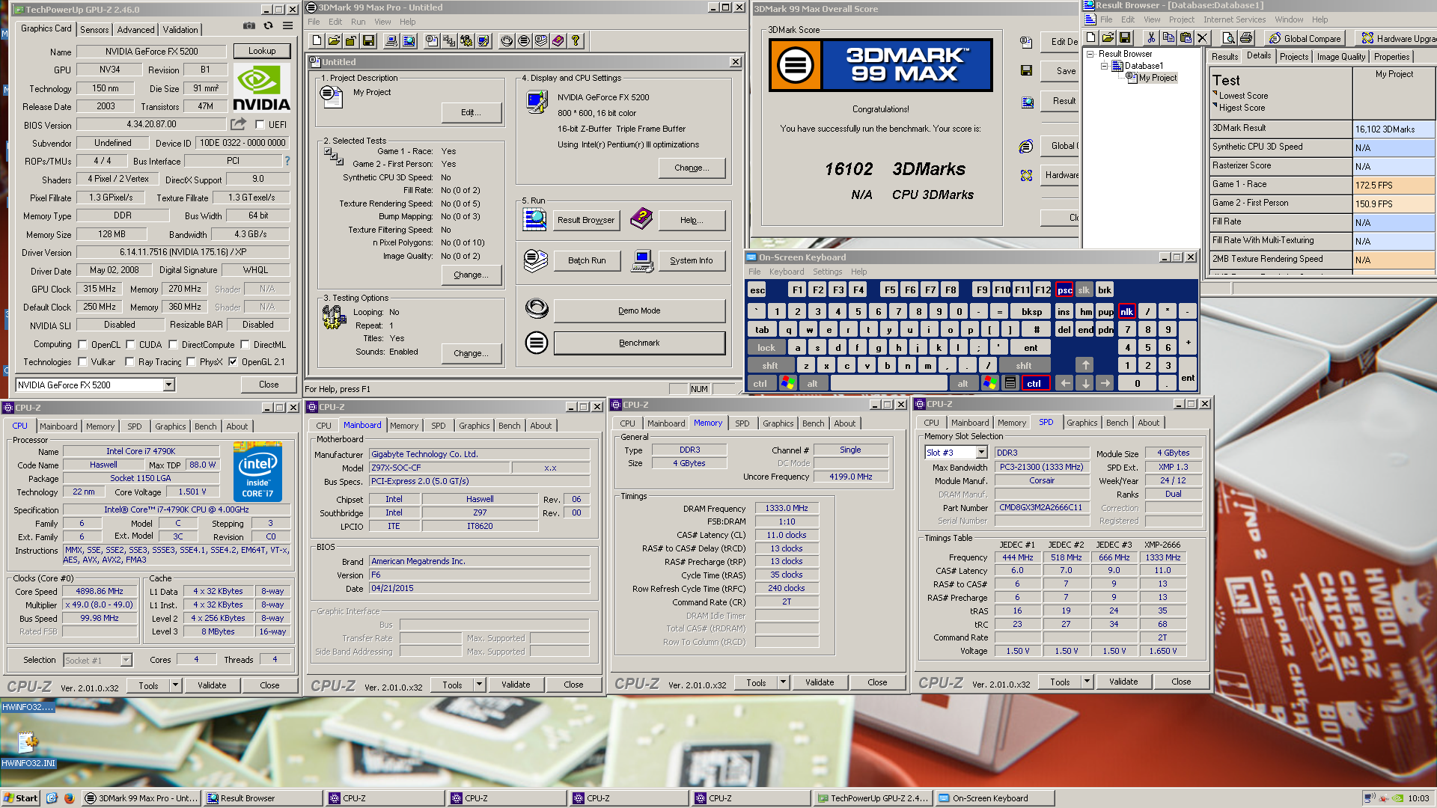Toggle the OpenGL 2.1 checkbox
Screen dimensions: 1437x808
pyautogui.click(x=233, y=361)
